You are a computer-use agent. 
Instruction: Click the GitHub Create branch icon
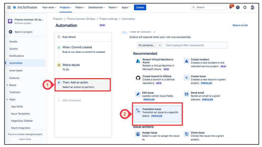click(x=138, y=78)
